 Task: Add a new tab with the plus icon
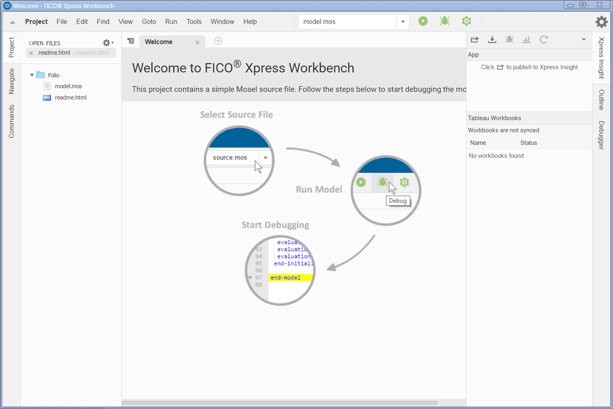pyautogui.click(x=218, y=41)
